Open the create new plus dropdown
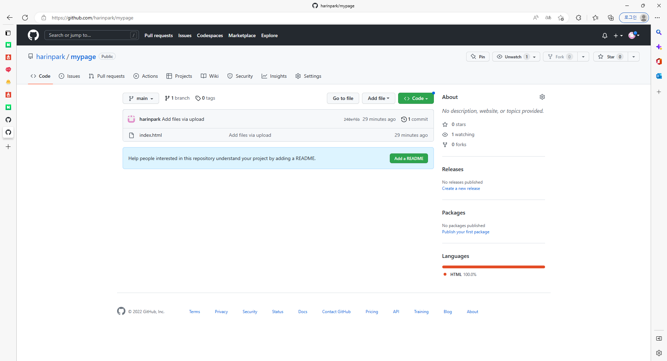Screen dimensions: 667x361 618,35
